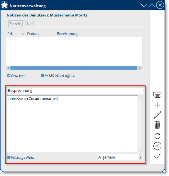Switch to the Alle tab
The height and width of the screenshot is (176, 169).
coord(29,23)
